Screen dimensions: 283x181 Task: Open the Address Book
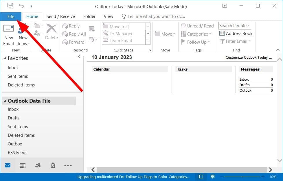(236, 33)
